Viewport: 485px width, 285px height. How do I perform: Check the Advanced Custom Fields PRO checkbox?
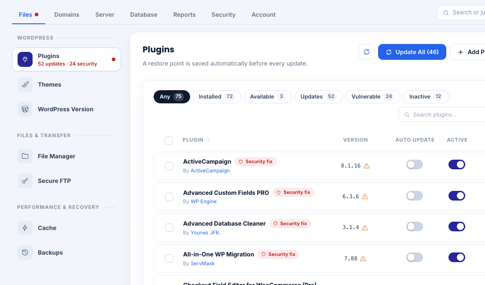169,197
